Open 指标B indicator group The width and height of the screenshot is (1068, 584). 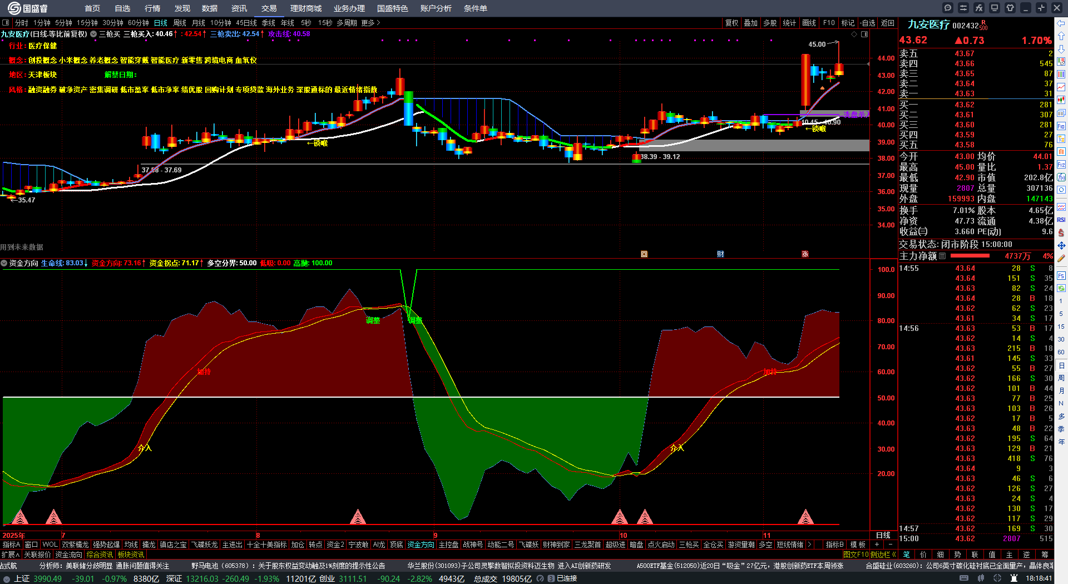tap(834, 545)
